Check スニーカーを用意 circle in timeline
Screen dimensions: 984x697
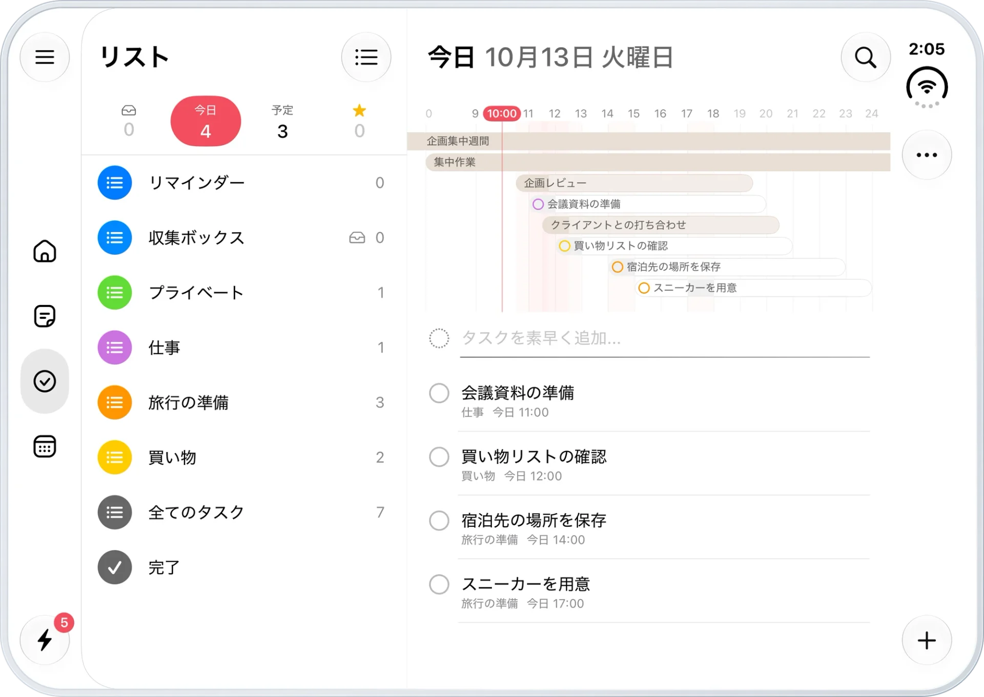point(644,288)
